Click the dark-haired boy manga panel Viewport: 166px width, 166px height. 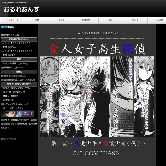[x=122, y=97]
